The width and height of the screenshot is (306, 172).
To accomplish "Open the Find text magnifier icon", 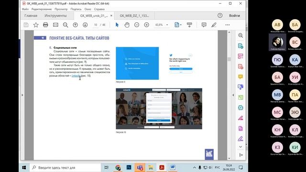I will pos(66,25).
